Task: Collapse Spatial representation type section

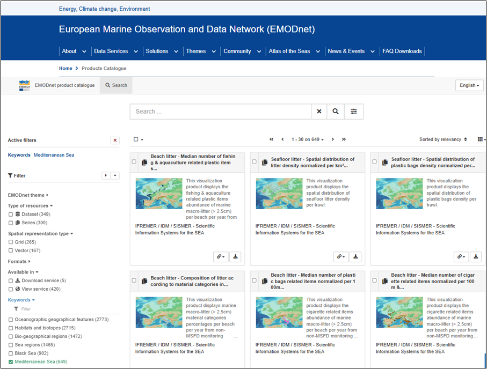Action: (40, 234)
